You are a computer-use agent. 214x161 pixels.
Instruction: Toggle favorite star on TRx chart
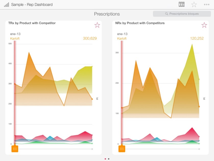[97, 25]
